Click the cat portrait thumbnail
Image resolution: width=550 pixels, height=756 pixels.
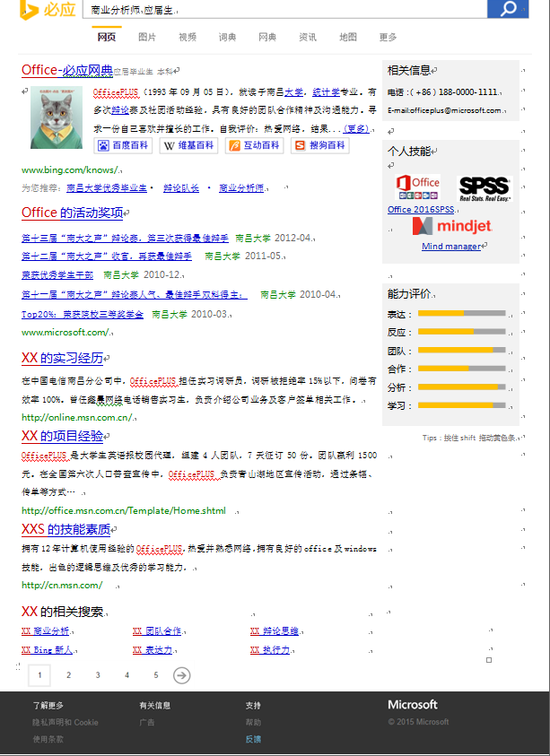[x=57, y=117]
